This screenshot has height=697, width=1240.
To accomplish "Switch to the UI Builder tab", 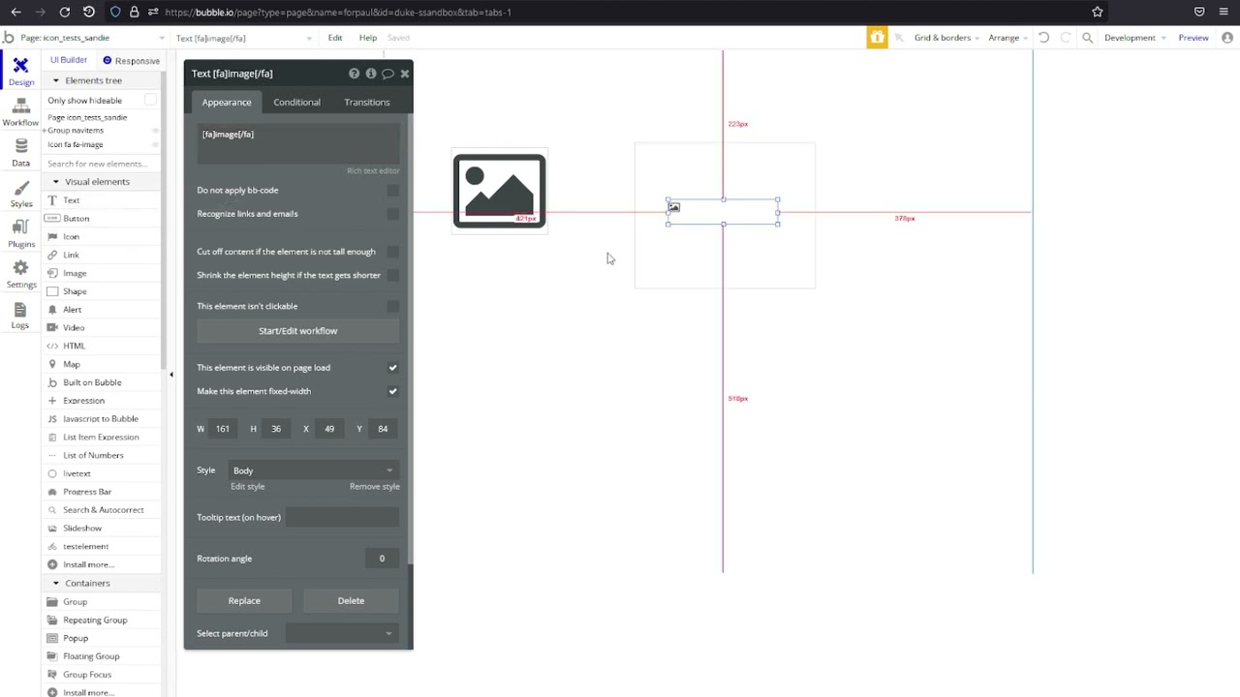I will click(69, 60).
